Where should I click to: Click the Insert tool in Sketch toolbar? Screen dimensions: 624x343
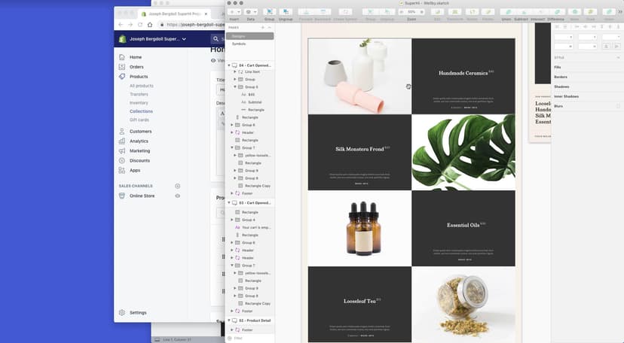pyautogui.click(x=234, y=12)
